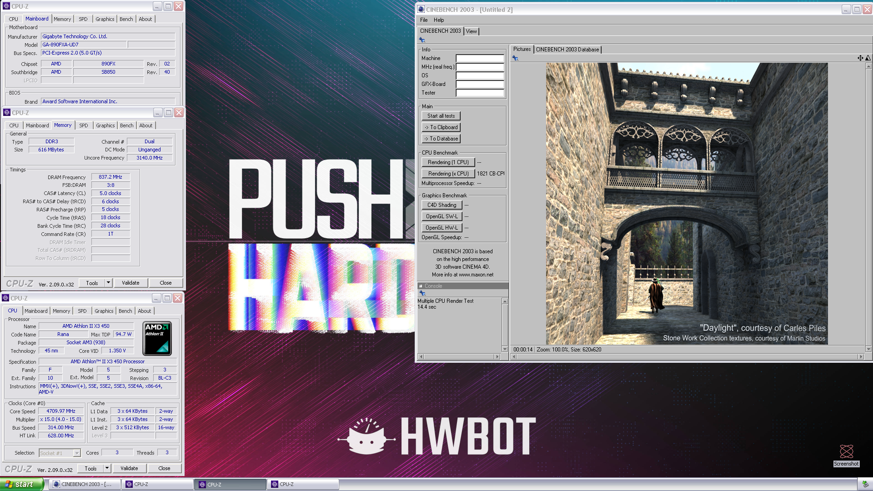Image resolution: width=873 pixels, height=491 pixels.
Task: Select the Pictures tab
Action: pos(522,49)
